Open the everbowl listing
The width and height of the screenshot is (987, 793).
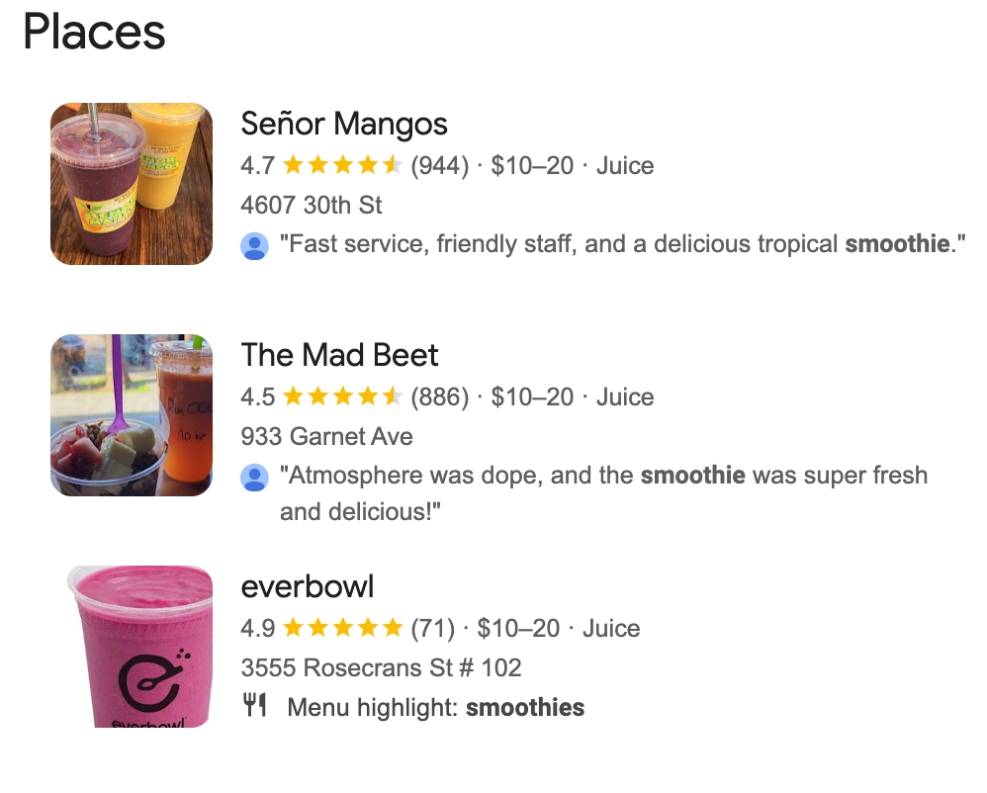coord(308,586)
